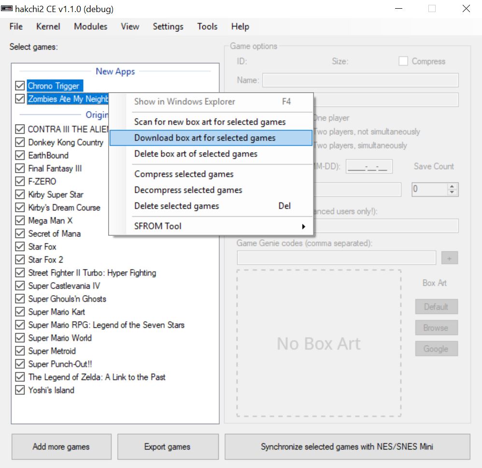Uncheck the EarthBound checkbox
Image resolution: width=482 pixels, height=468 pixels.
pos(20,156)
